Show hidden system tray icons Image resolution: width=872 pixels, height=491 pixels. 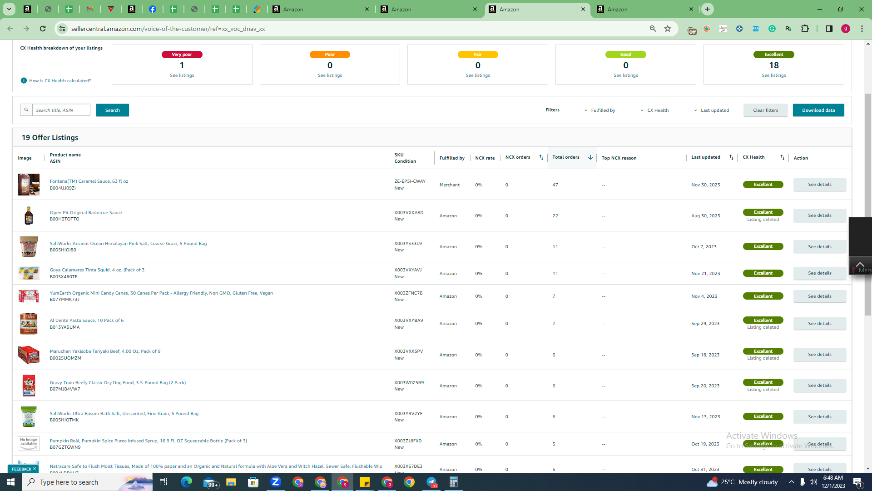792,482
